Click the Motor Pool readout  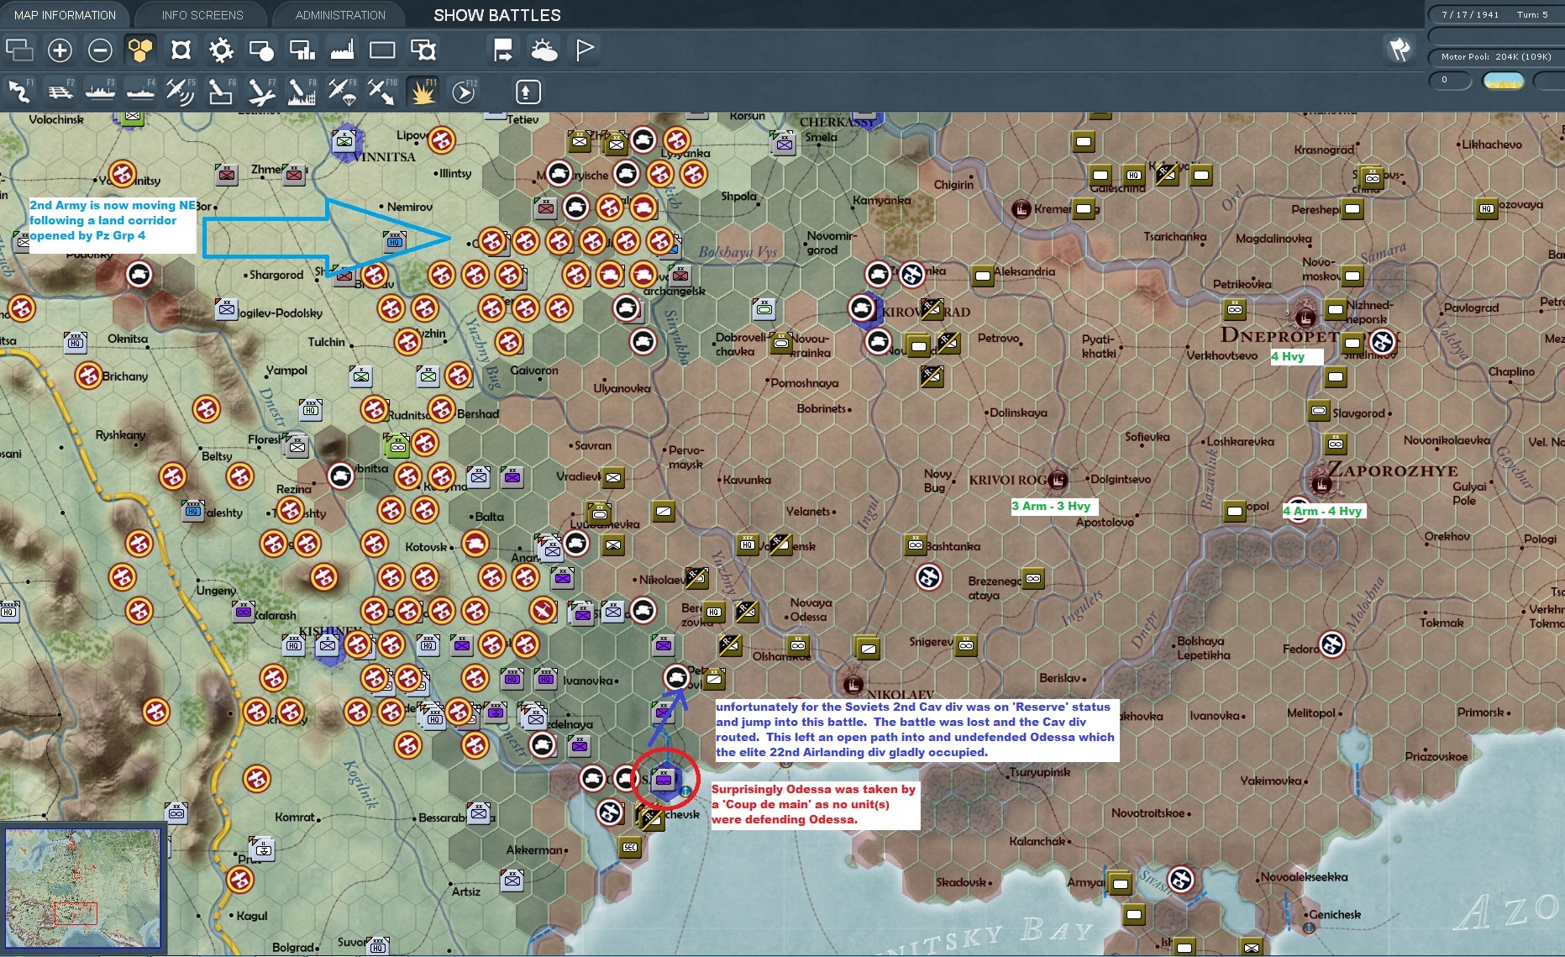[1494, 56]
